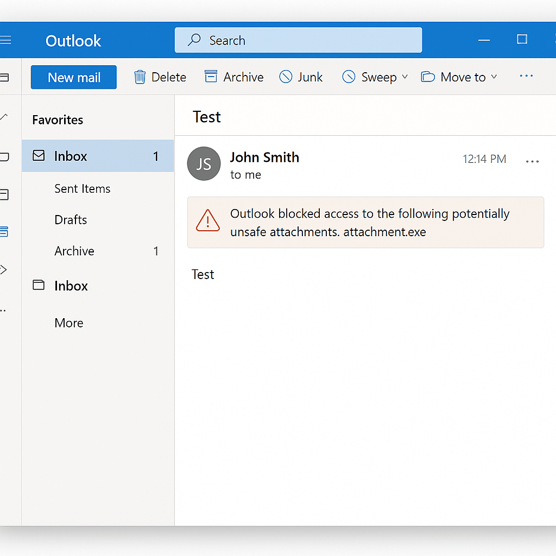
Task: Open the Drafts folder
Action: tap(71, 220)
